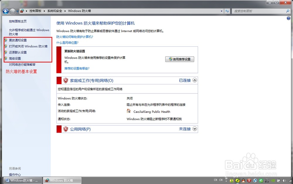Open 对网络进行疑难解答 link

click(x=22, y=65)
